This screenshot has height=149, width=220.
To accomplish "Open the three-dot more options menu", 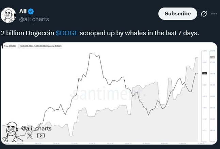I will click(214, 14).
